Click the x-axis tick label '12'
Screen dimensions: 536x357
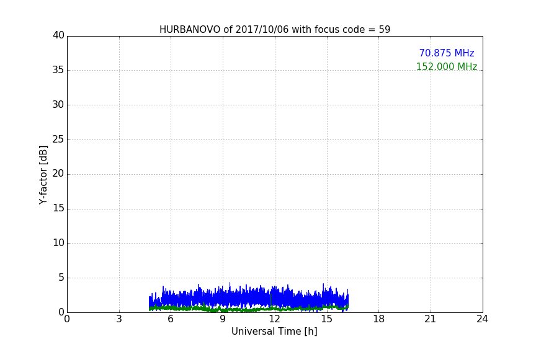pyautogui.click(x=274, y=319)
